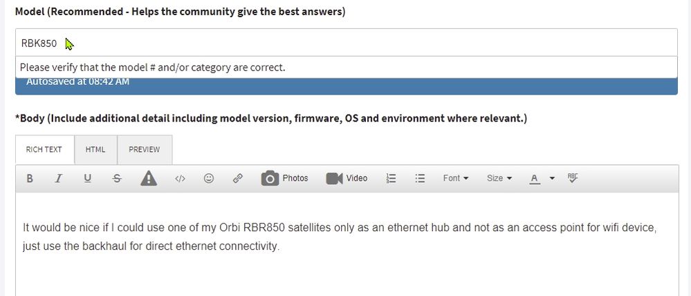Toggle underline formatting

point(87,179)
